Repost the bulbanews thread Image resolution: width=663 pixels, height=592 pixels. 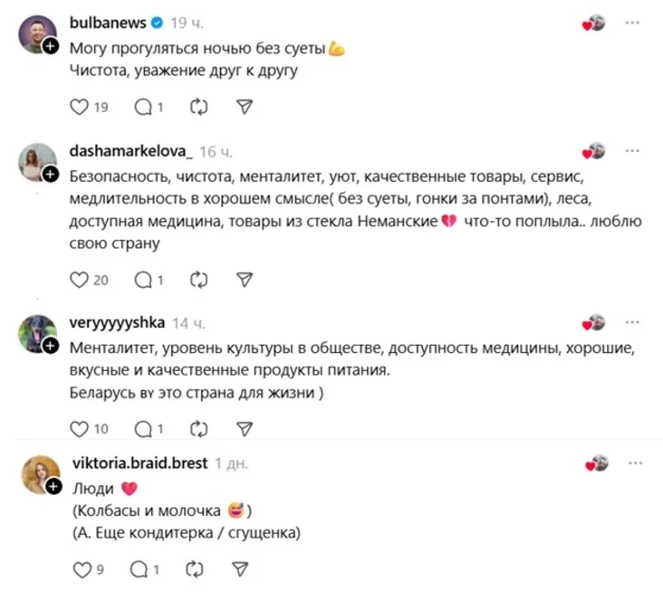pos(198,107)
